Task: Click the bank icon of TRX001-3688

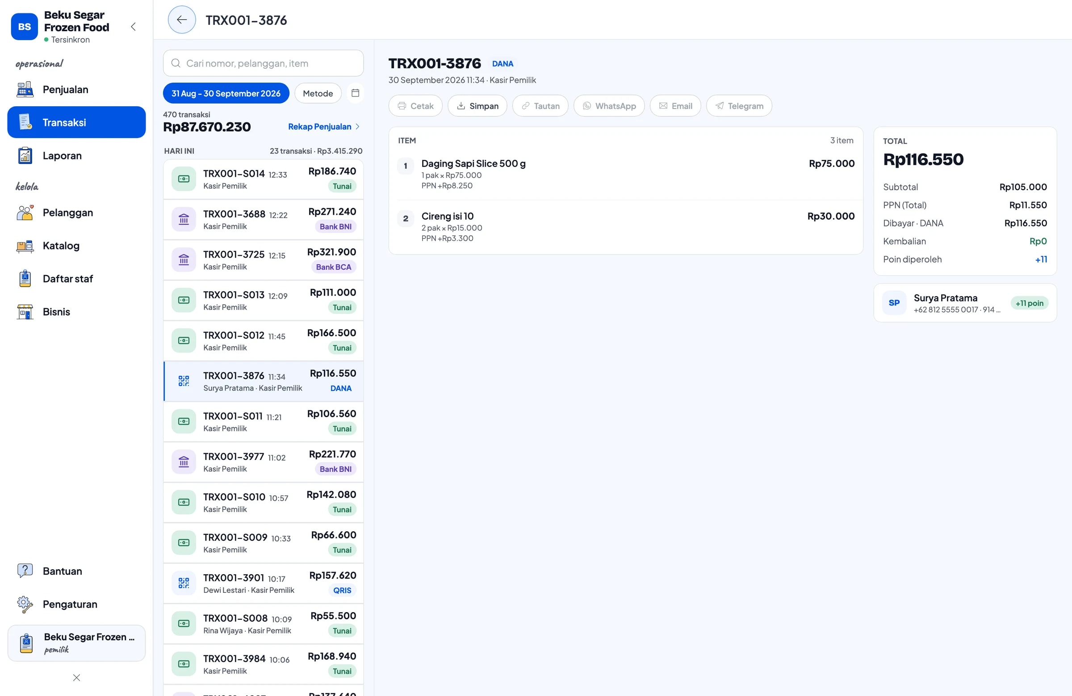Action: 184,219
